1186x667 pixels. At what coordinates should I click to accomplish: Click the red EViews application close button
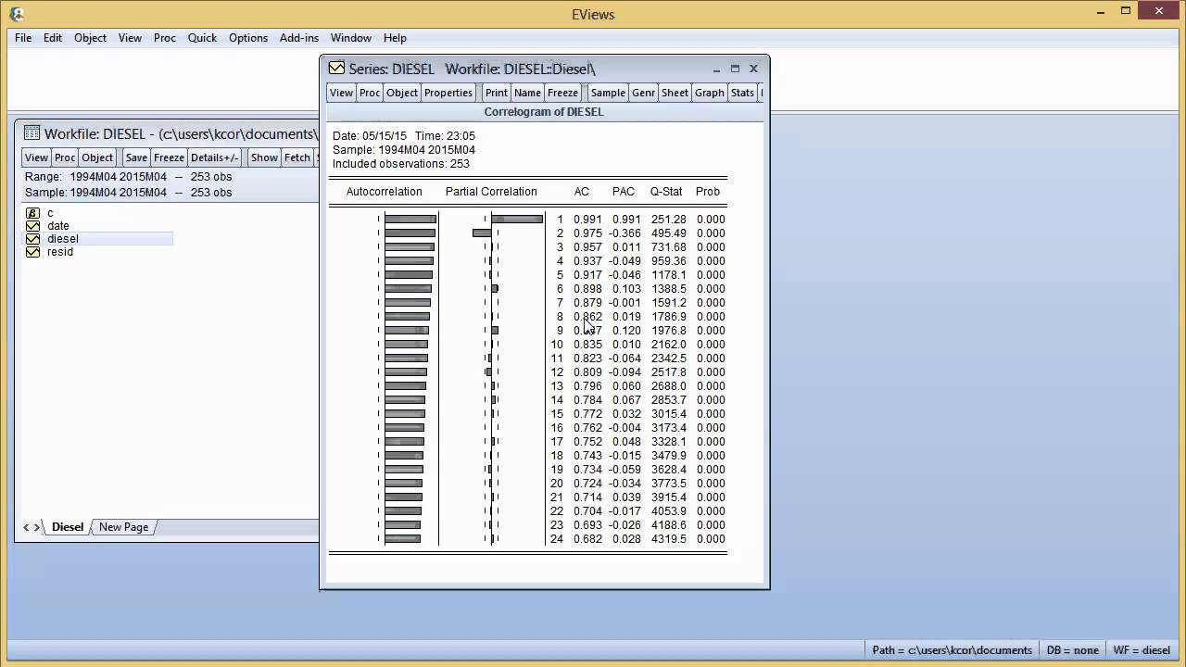pyautogui.click(x=1160, y=10)
